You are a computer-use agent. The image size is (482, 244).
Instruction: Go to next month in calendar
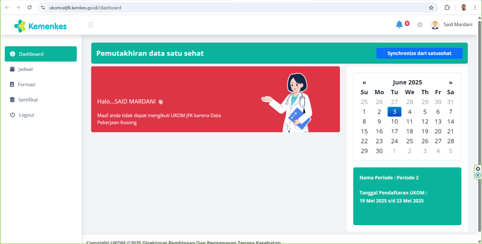tap(450, 82)
